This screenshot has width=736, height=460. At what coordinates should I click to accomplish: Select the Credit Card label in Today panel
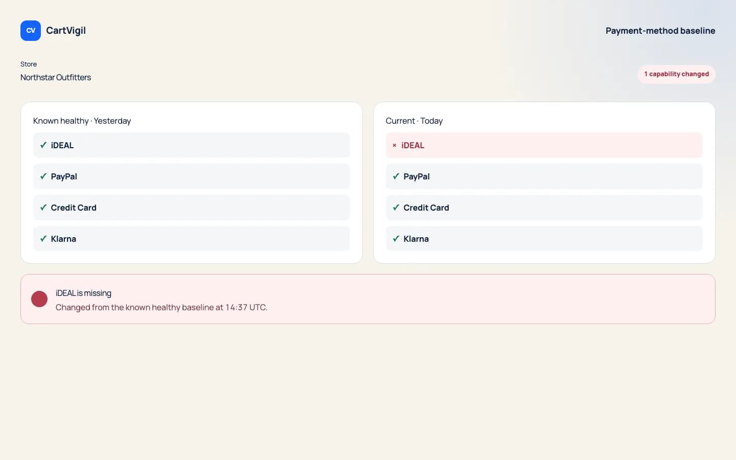(x=426, y=208)
